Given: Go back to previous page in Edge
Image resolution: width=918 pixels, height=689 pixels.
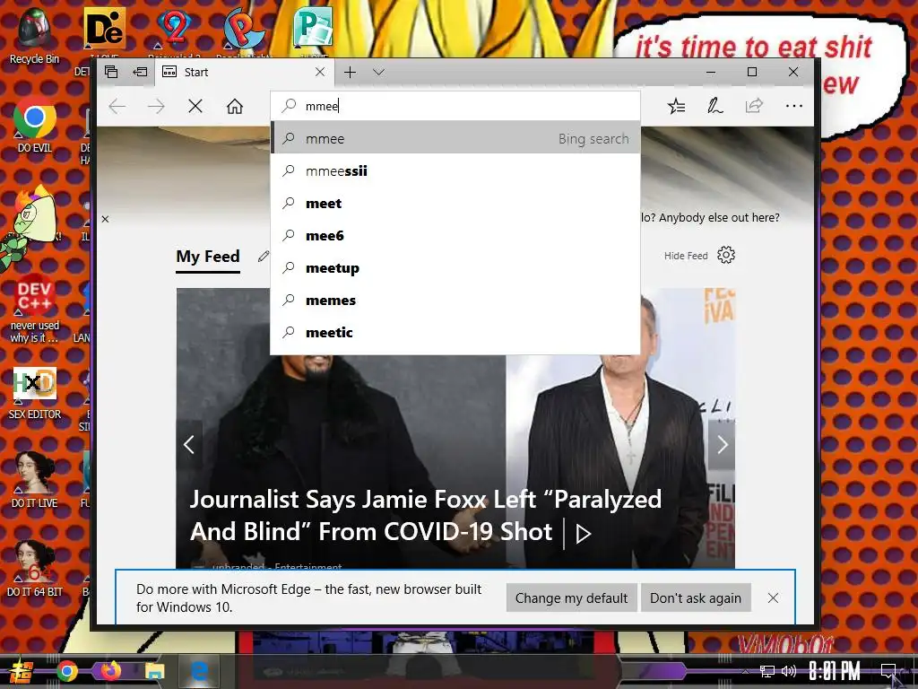Looking at the screenshot, I should (x=117, y=106).
